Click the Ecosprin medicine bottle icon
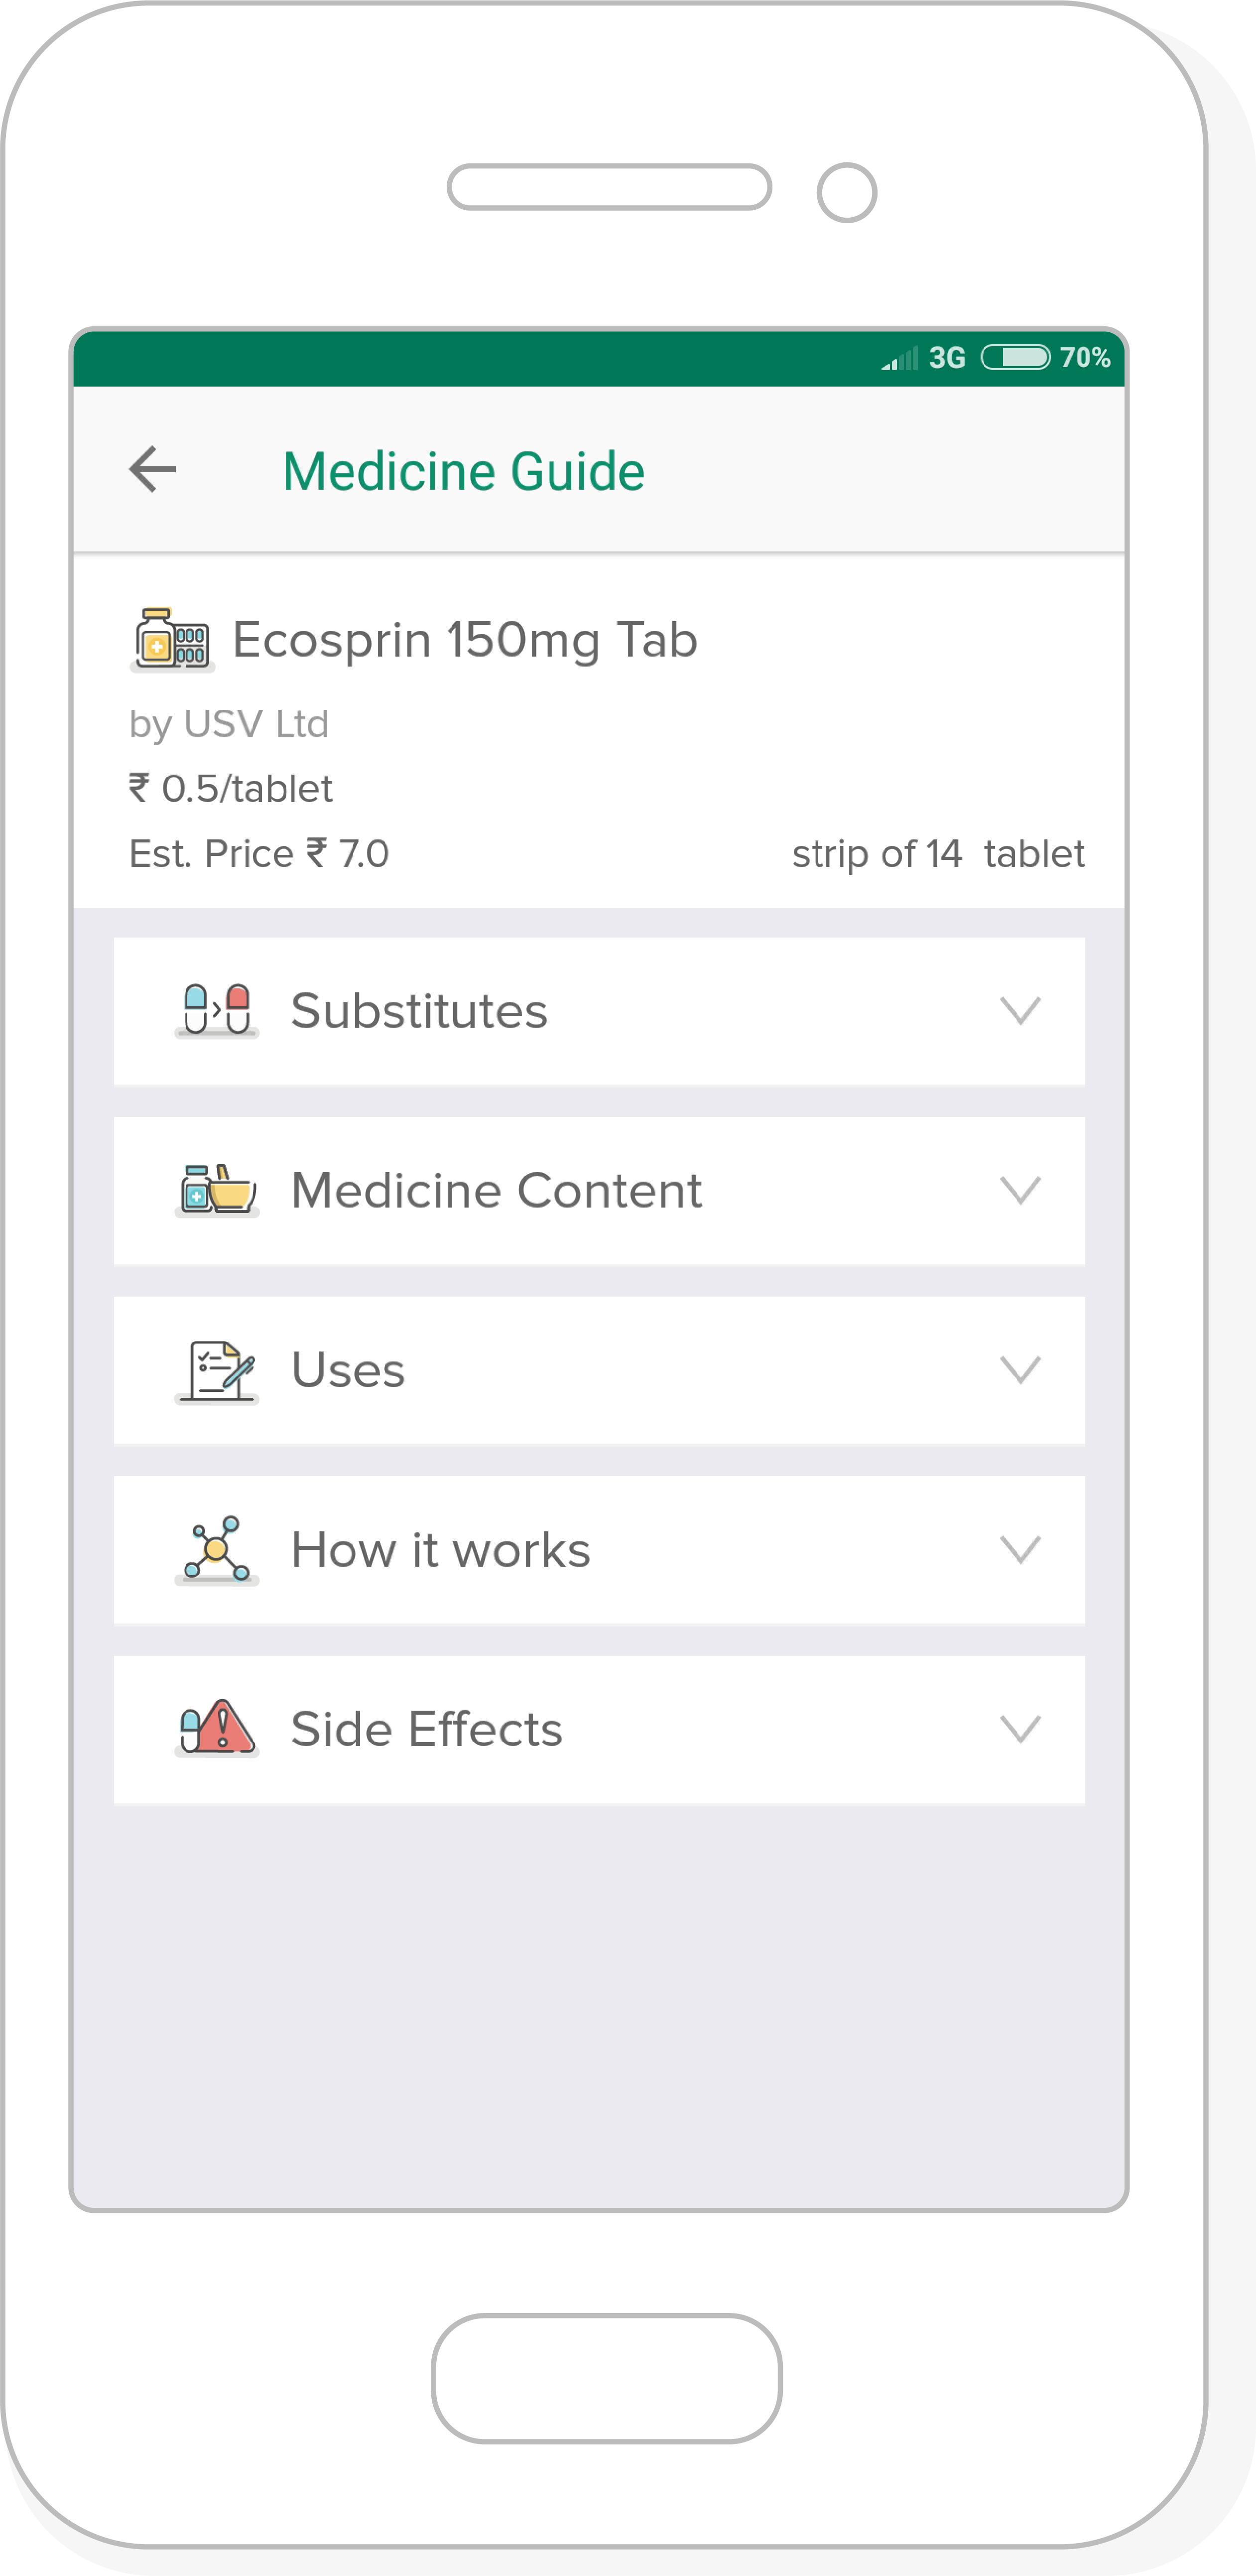The height and width of the screenshot is (2576, 1256). click(x=172, y=639)
